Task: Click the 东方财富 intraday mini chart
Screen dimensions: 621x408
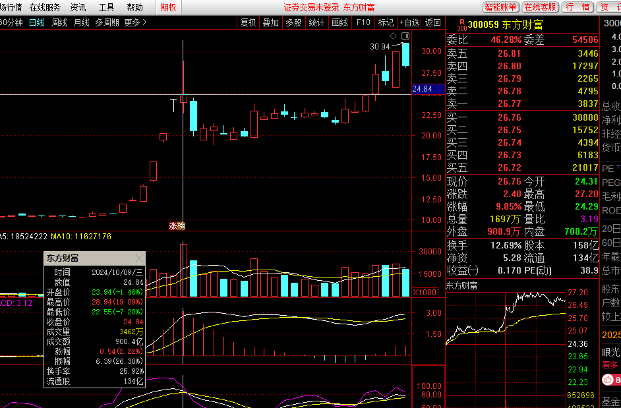Action: pyautogui.click(x=506, y=349)
